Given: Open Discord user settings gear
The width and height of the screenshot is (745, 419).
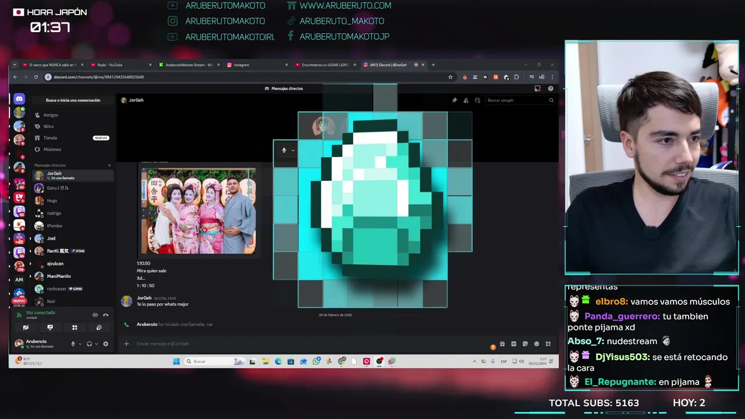Looking at the screenshot, I should tap(105, 344).
